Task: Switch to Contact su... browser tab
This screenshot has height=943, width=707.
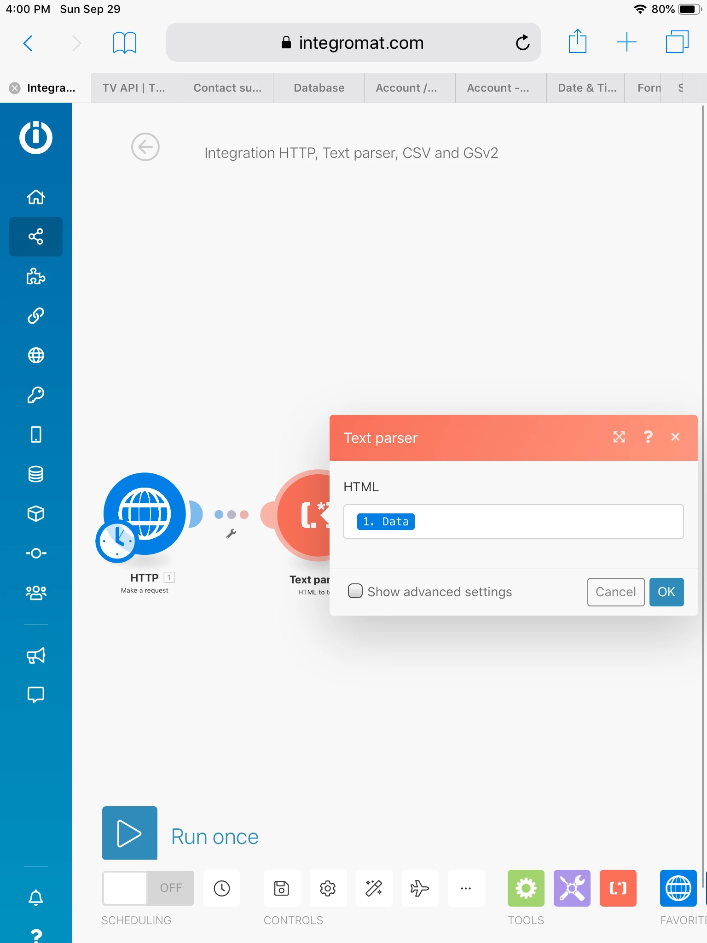Action: coord(227,88)
